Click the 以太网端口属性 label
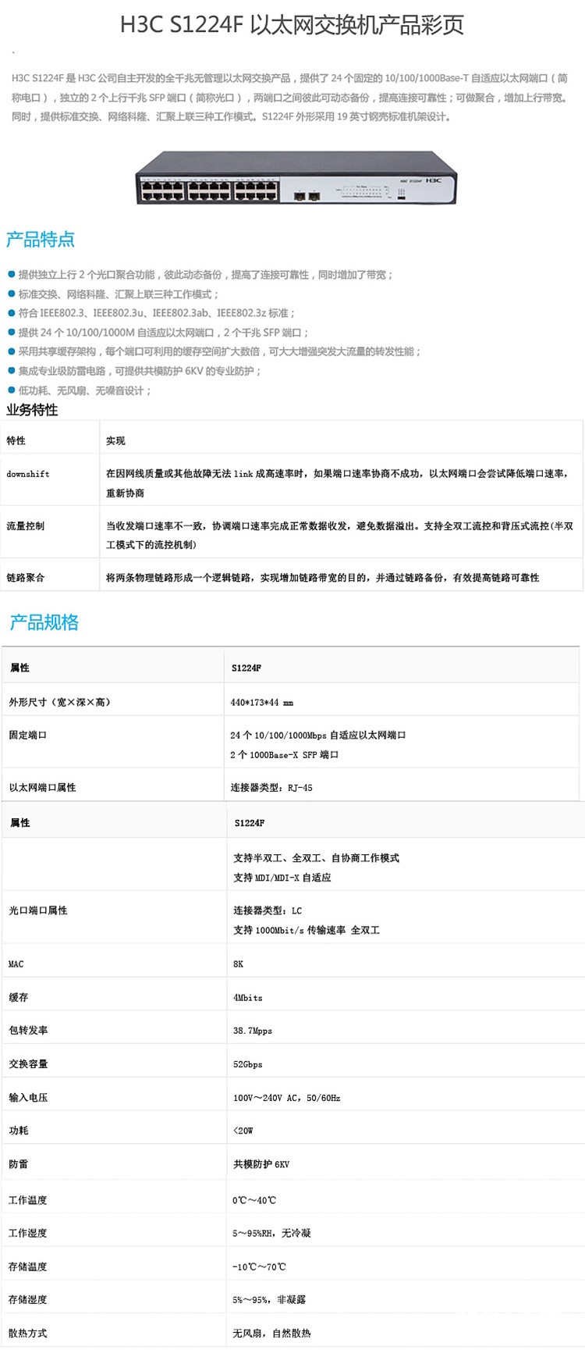585x1350 pixels. pos(43,787)
